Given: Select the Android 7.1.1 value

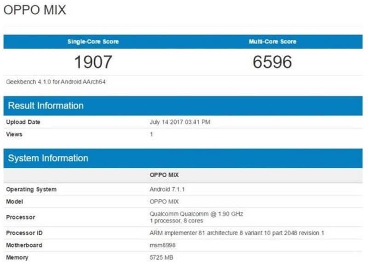Looking at the screenshot, I should pyautogui.click(x=167, y=189).
